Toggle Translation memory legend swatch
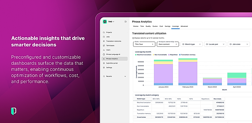Image resolution: width=252 pixels, height=123 pixels. point(180,55)
